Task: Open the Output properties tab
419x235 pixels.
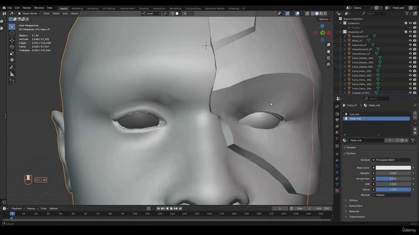Action: [337, 120]
